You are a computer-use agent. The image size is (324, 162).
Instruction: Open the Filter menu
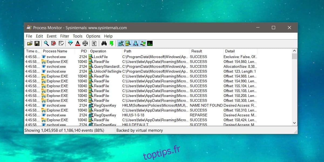pos(65,36)
